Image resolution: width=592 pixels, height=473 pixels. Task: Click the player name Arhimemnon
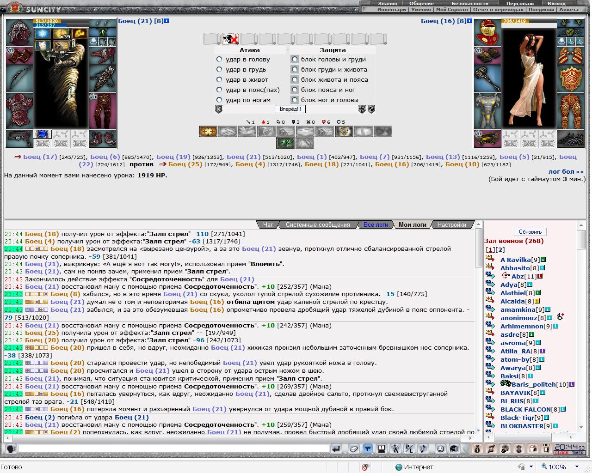click(522, 326)
